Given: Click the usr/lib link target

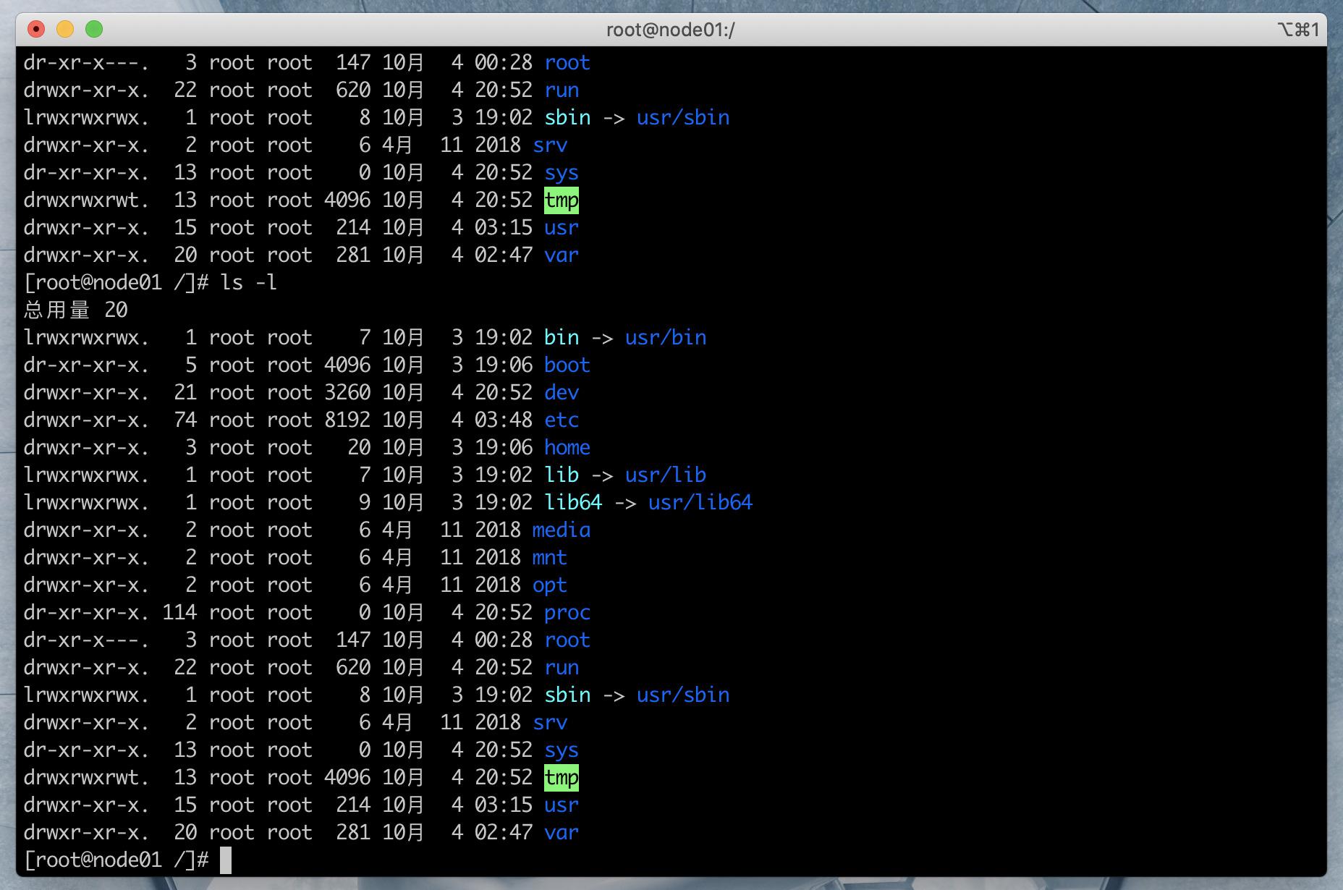Looking at the screenshot, I should pyautogui.click(x=666, y=475).
